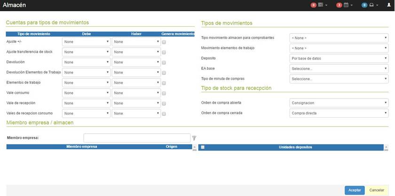The image size is (395, 196).
Task: Click the Origen column header
Action: pos(171,146)
